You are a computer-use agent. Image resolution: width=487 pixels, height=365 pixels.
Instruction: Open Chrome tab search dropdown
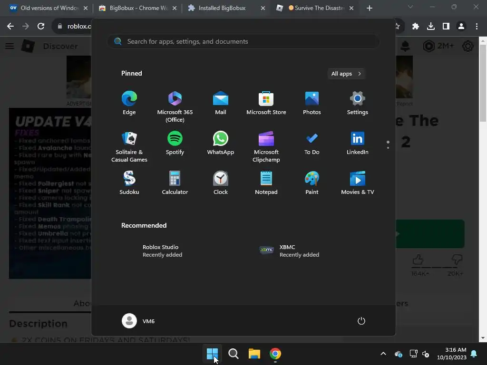coord(410,7)
